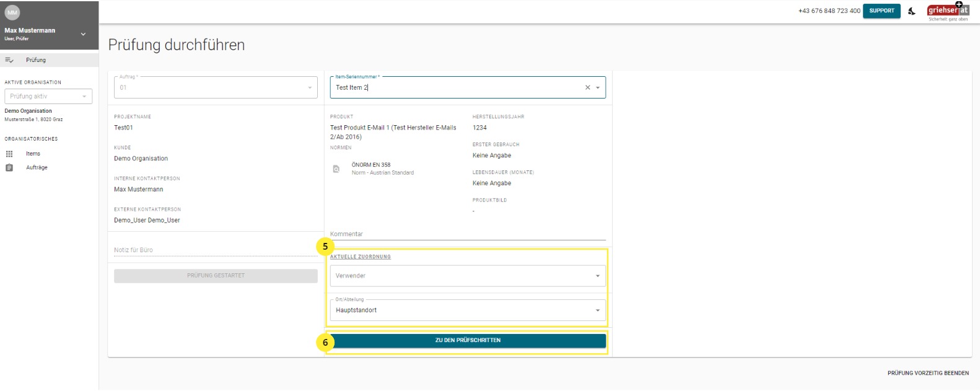Click the icon next to the Support button
980x391 pixels.
[912, 11]
